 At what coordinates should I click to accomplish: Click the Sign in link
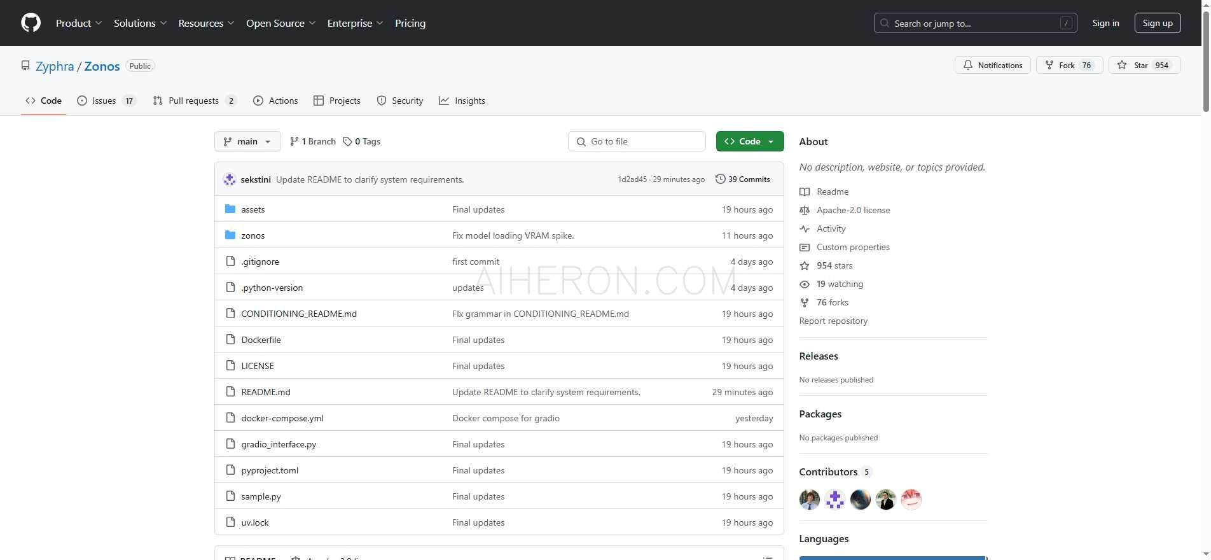point(1105,23)
